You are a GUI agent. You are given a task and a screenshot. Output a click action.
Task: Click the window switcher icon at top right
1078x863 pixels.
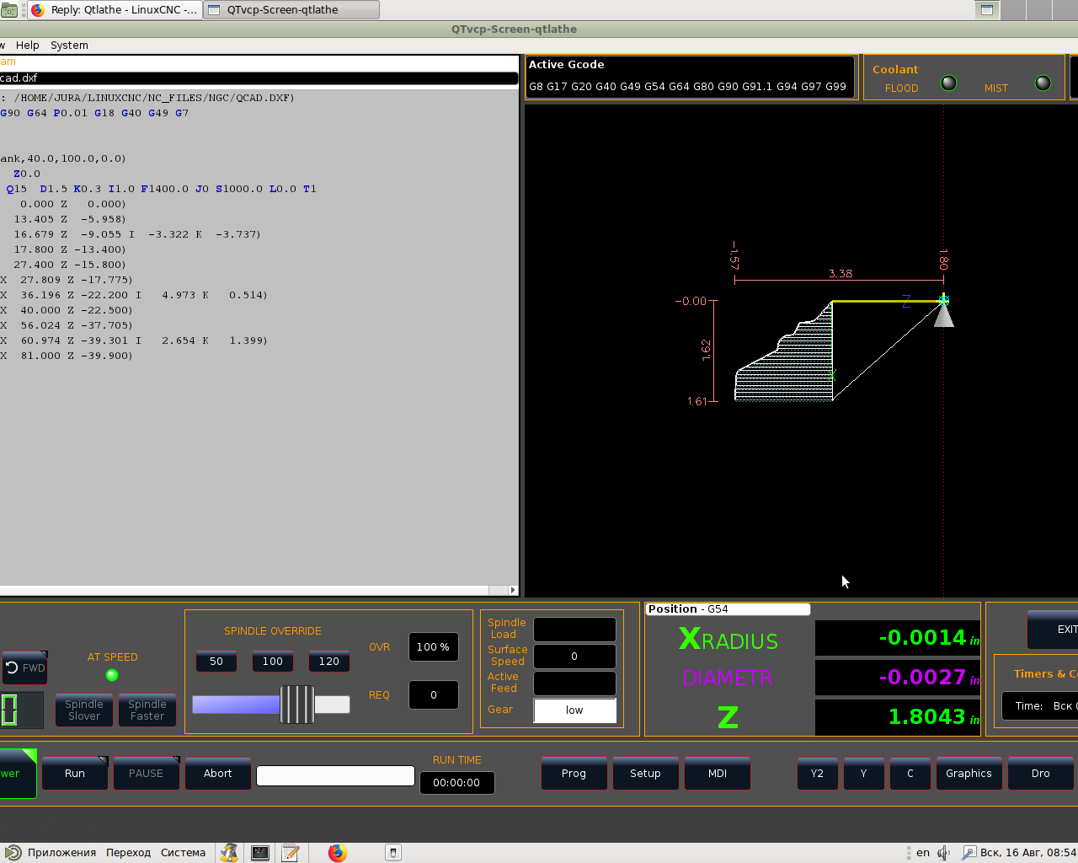987,10
